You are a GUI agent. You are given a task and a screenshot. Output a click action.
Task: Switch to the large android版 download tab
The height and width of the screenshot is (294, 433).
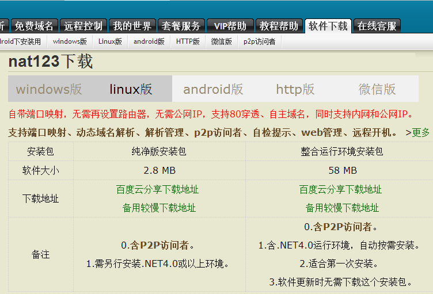[213, 89]
